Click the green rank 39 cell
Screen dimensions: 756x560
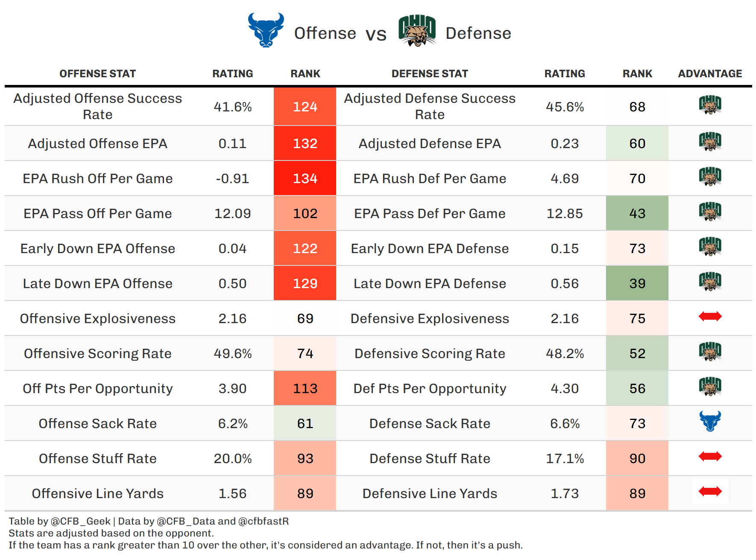click(x=637, y=283)
